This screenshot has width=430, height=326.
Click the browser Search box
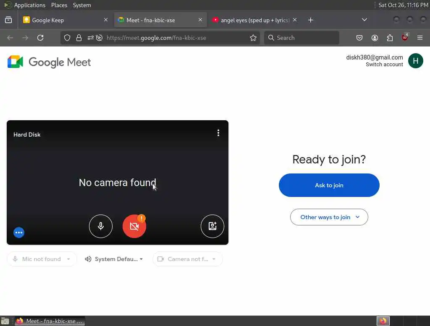tap(302, 38)
